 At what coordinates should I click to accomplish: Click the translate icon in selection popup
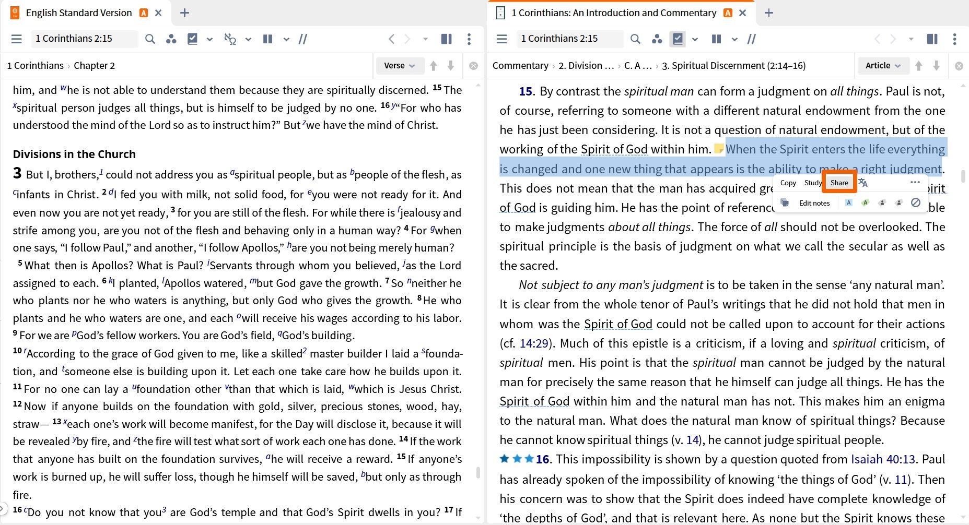tap(863, 183)
